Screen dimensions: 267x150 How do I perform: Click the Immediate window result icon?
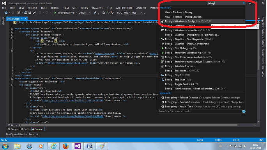point(163,30)
